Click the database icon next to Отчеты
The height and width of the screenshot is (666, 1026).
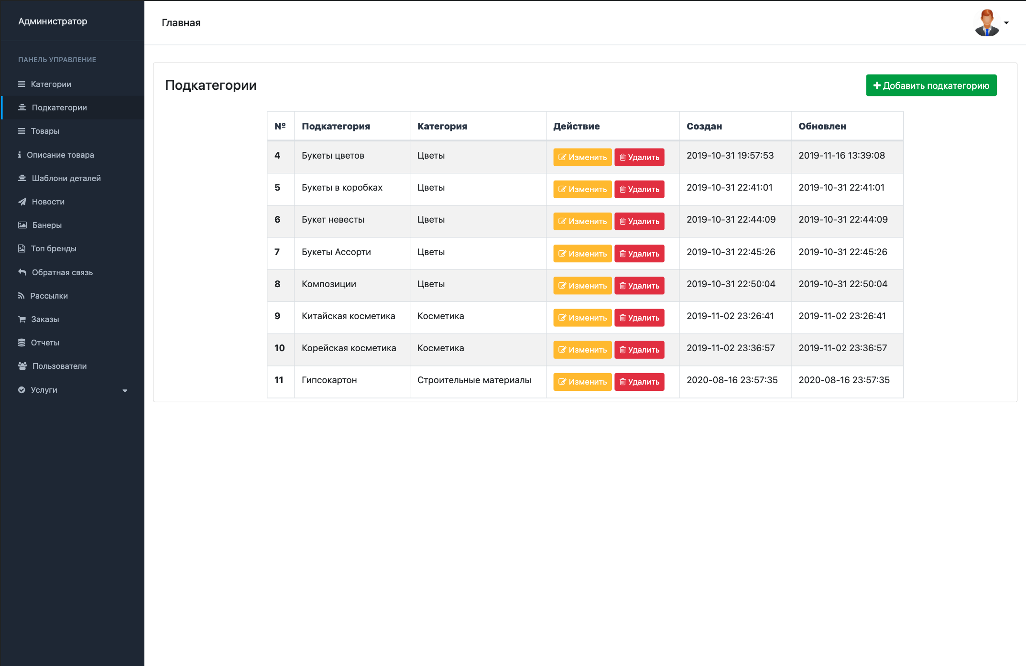tap(22, 343)
